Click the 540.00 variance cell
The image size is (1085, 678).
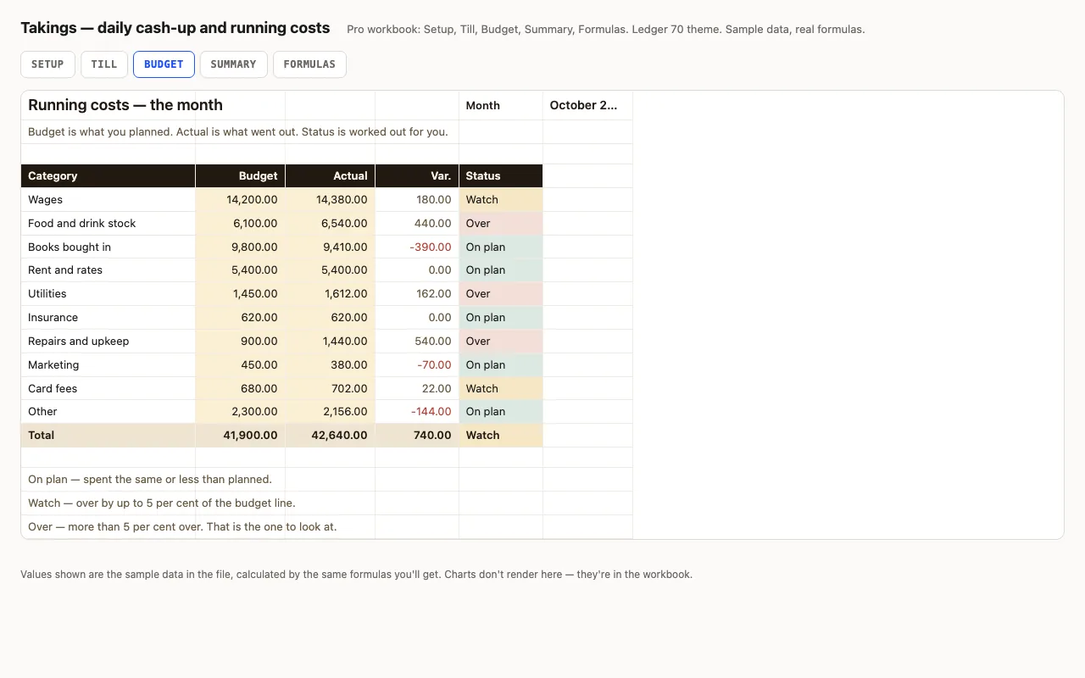click(x=417, y=342)
